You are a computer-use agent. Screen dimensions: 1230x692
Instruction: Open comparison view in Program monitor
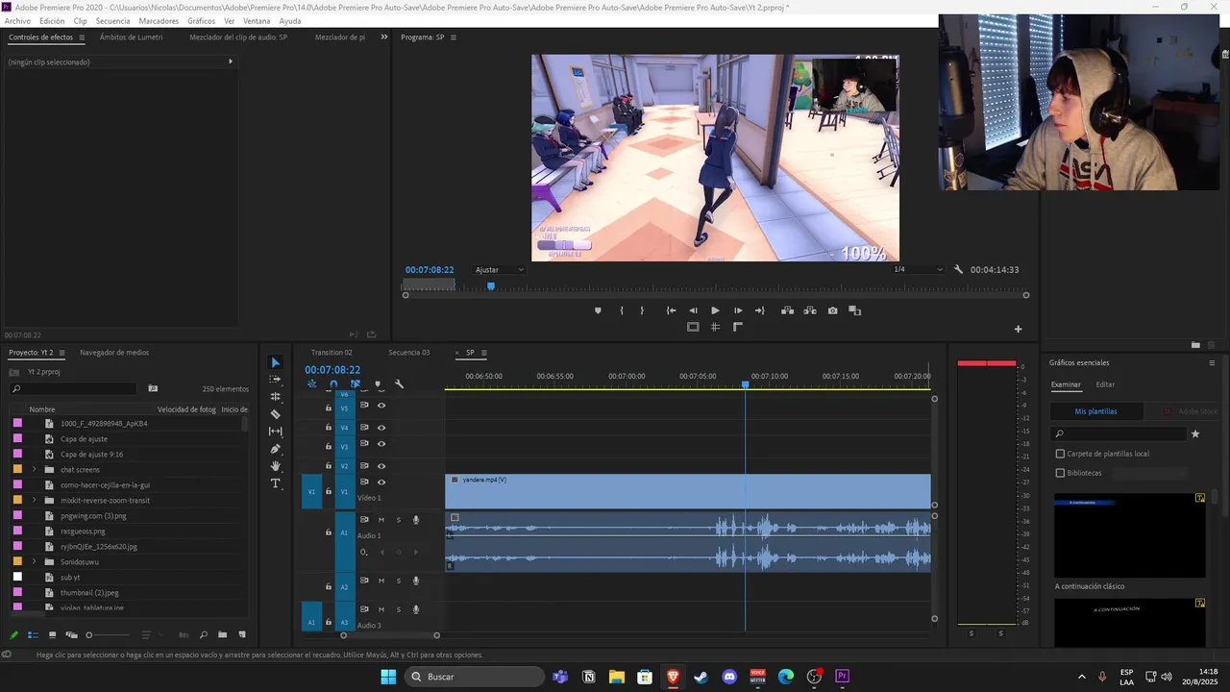coord(854,310)
